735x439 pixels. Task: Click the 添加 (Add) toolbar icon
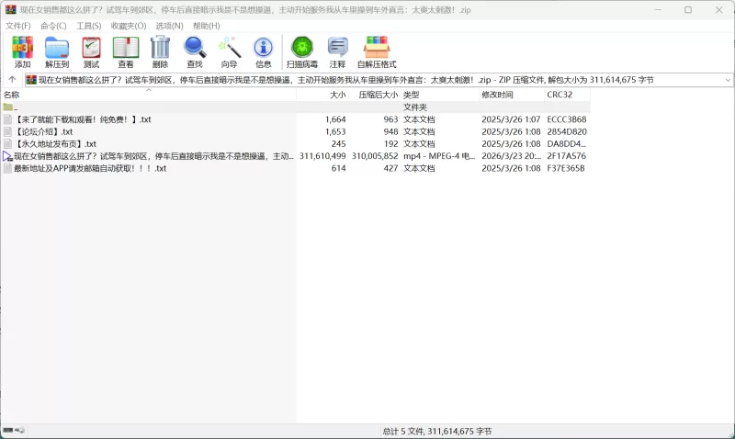(22, 51)
